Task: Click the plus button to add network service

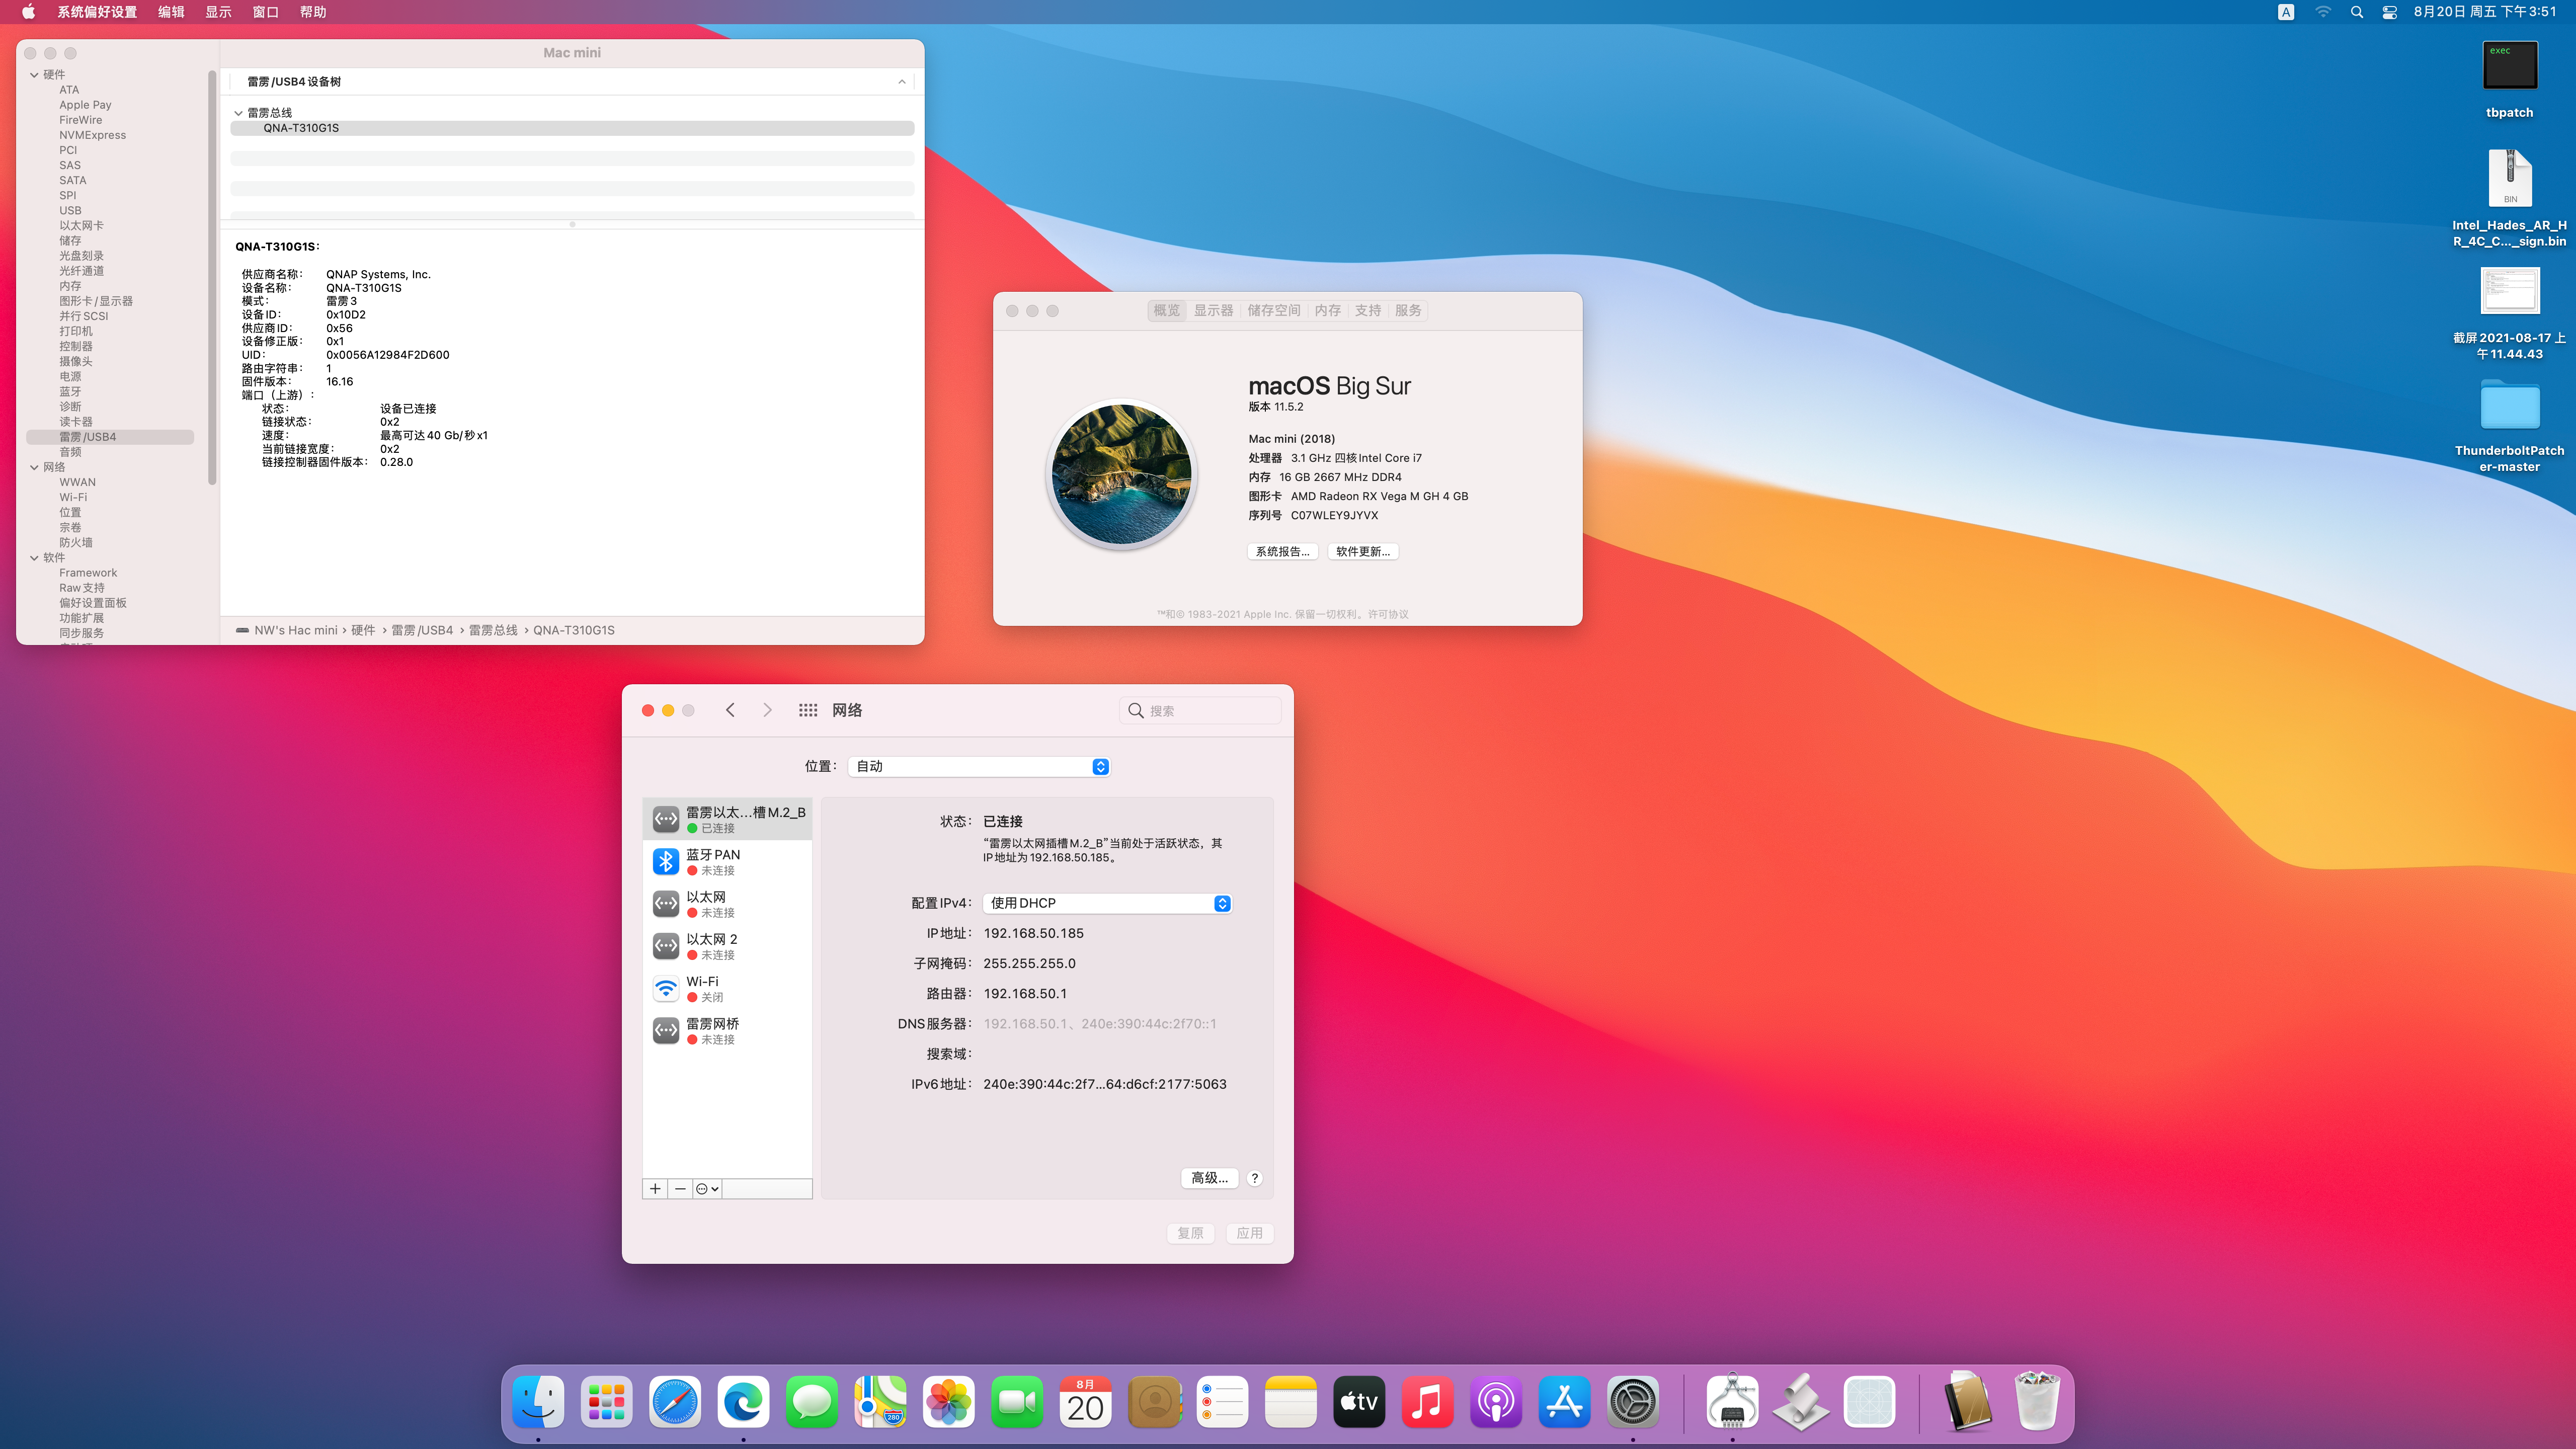Action: pyautogui.click(x=655, y=1189)
